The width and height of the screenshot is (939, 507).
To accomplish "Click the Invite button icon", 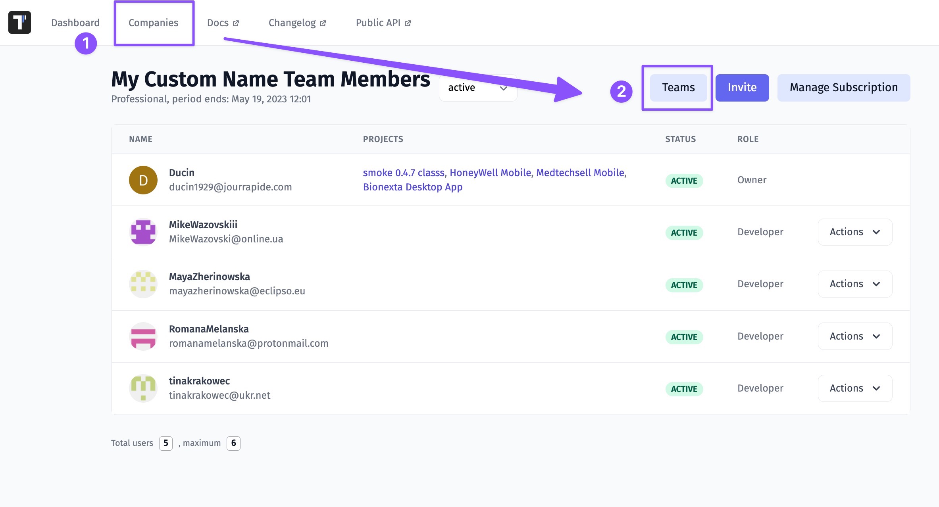I will (x=742, y=87).
